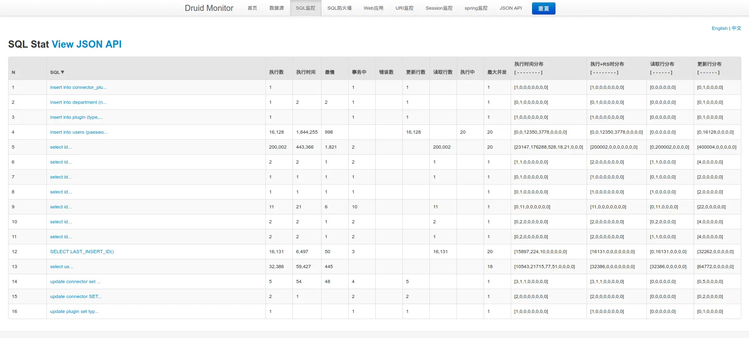Switch language to English
Image resolution: width=749 pixels, height=338 pixels.
pyautogui.click(x=720, y=28)
